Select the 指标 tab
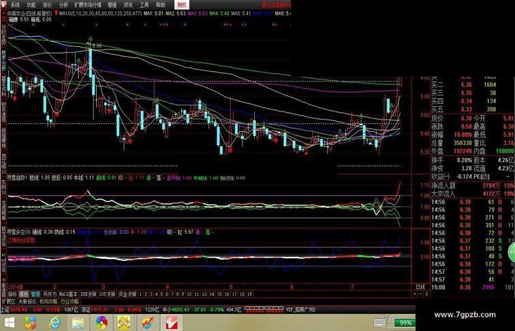The width and height of the screenshot is (515, 331). click(12, 294)
